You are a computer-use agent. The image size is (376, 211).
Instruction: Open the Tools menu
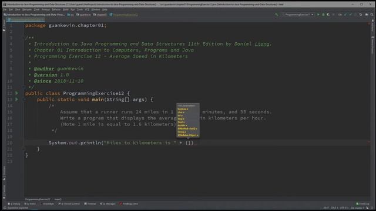[80, 9]
